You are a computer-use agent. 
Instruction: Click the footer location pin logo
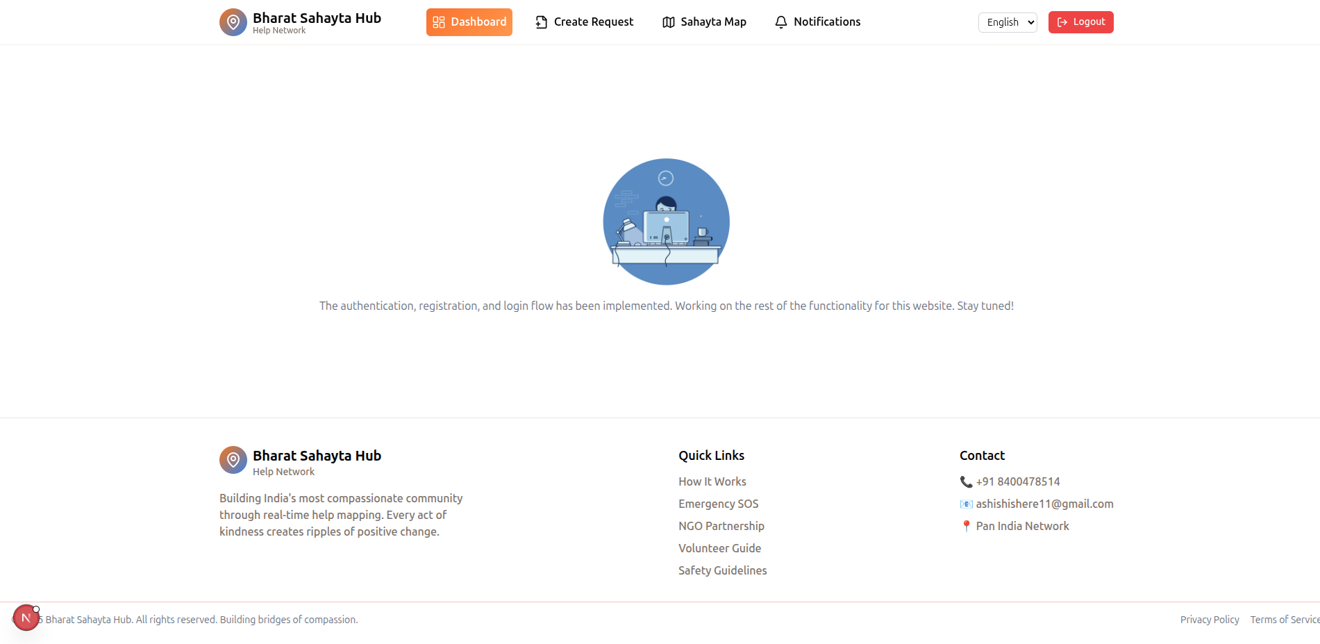click(233, 460)
